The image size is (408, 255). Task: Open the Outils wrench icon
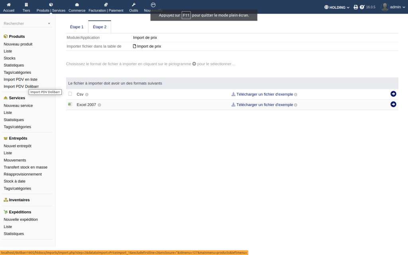pos(133,5)
